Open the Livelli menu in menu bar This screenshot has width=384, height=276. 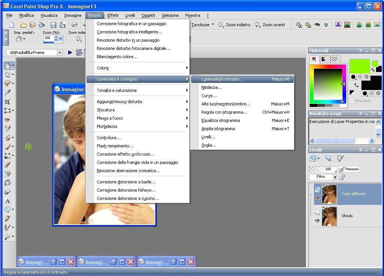pos(130,15)
